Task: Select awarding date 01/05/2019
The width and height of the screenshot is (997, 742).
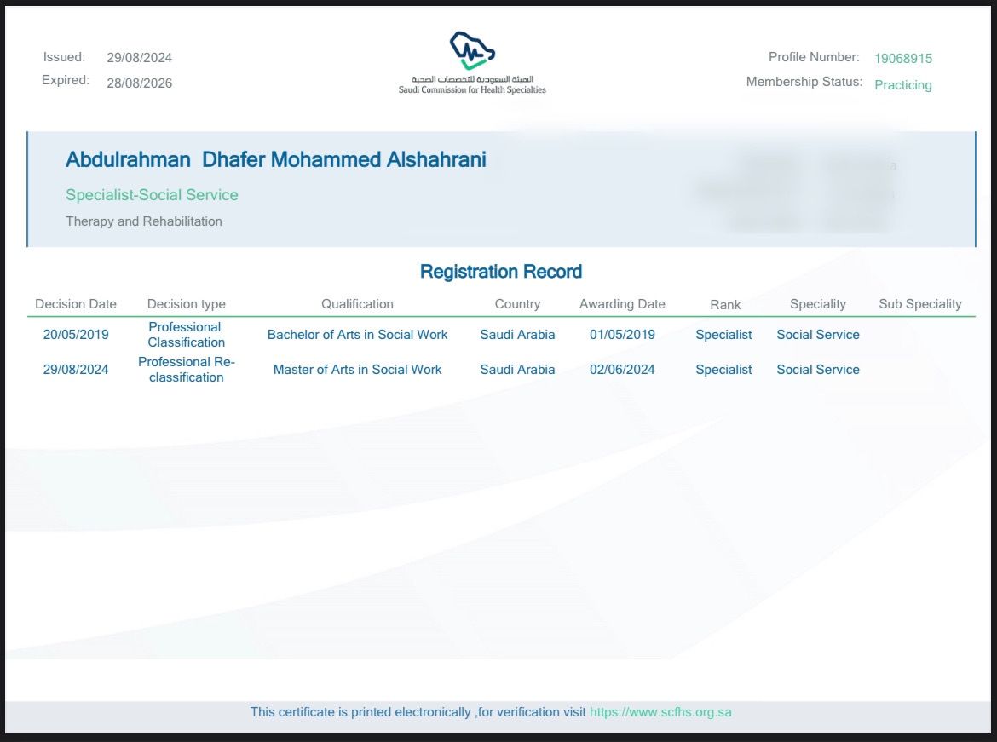Action: click(622, 335)
